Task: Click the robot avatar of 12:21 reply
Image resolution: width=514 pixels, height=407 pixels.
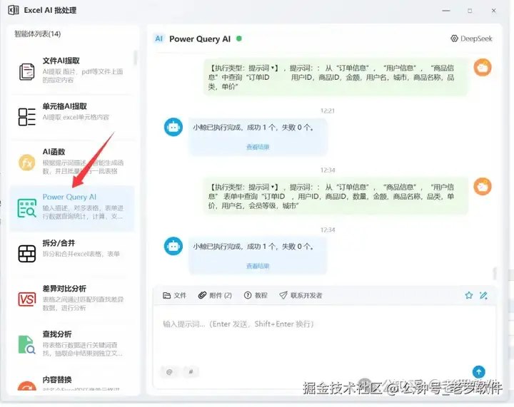Action: (173, 127)
